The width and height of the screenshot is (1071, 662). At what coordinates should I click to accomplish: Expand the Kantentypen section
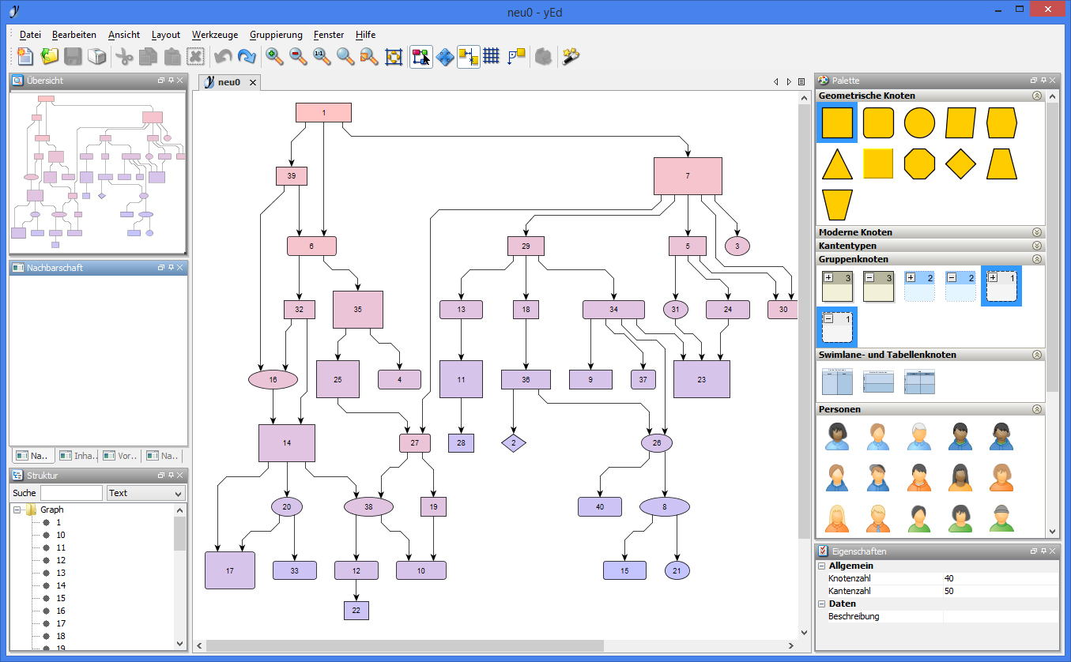pyautogui.click(x=1036, y=246)
